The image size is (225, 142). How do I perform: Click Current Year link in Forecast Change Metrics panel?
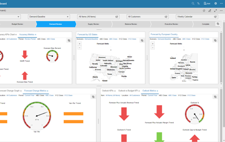[x=30, y=95]
